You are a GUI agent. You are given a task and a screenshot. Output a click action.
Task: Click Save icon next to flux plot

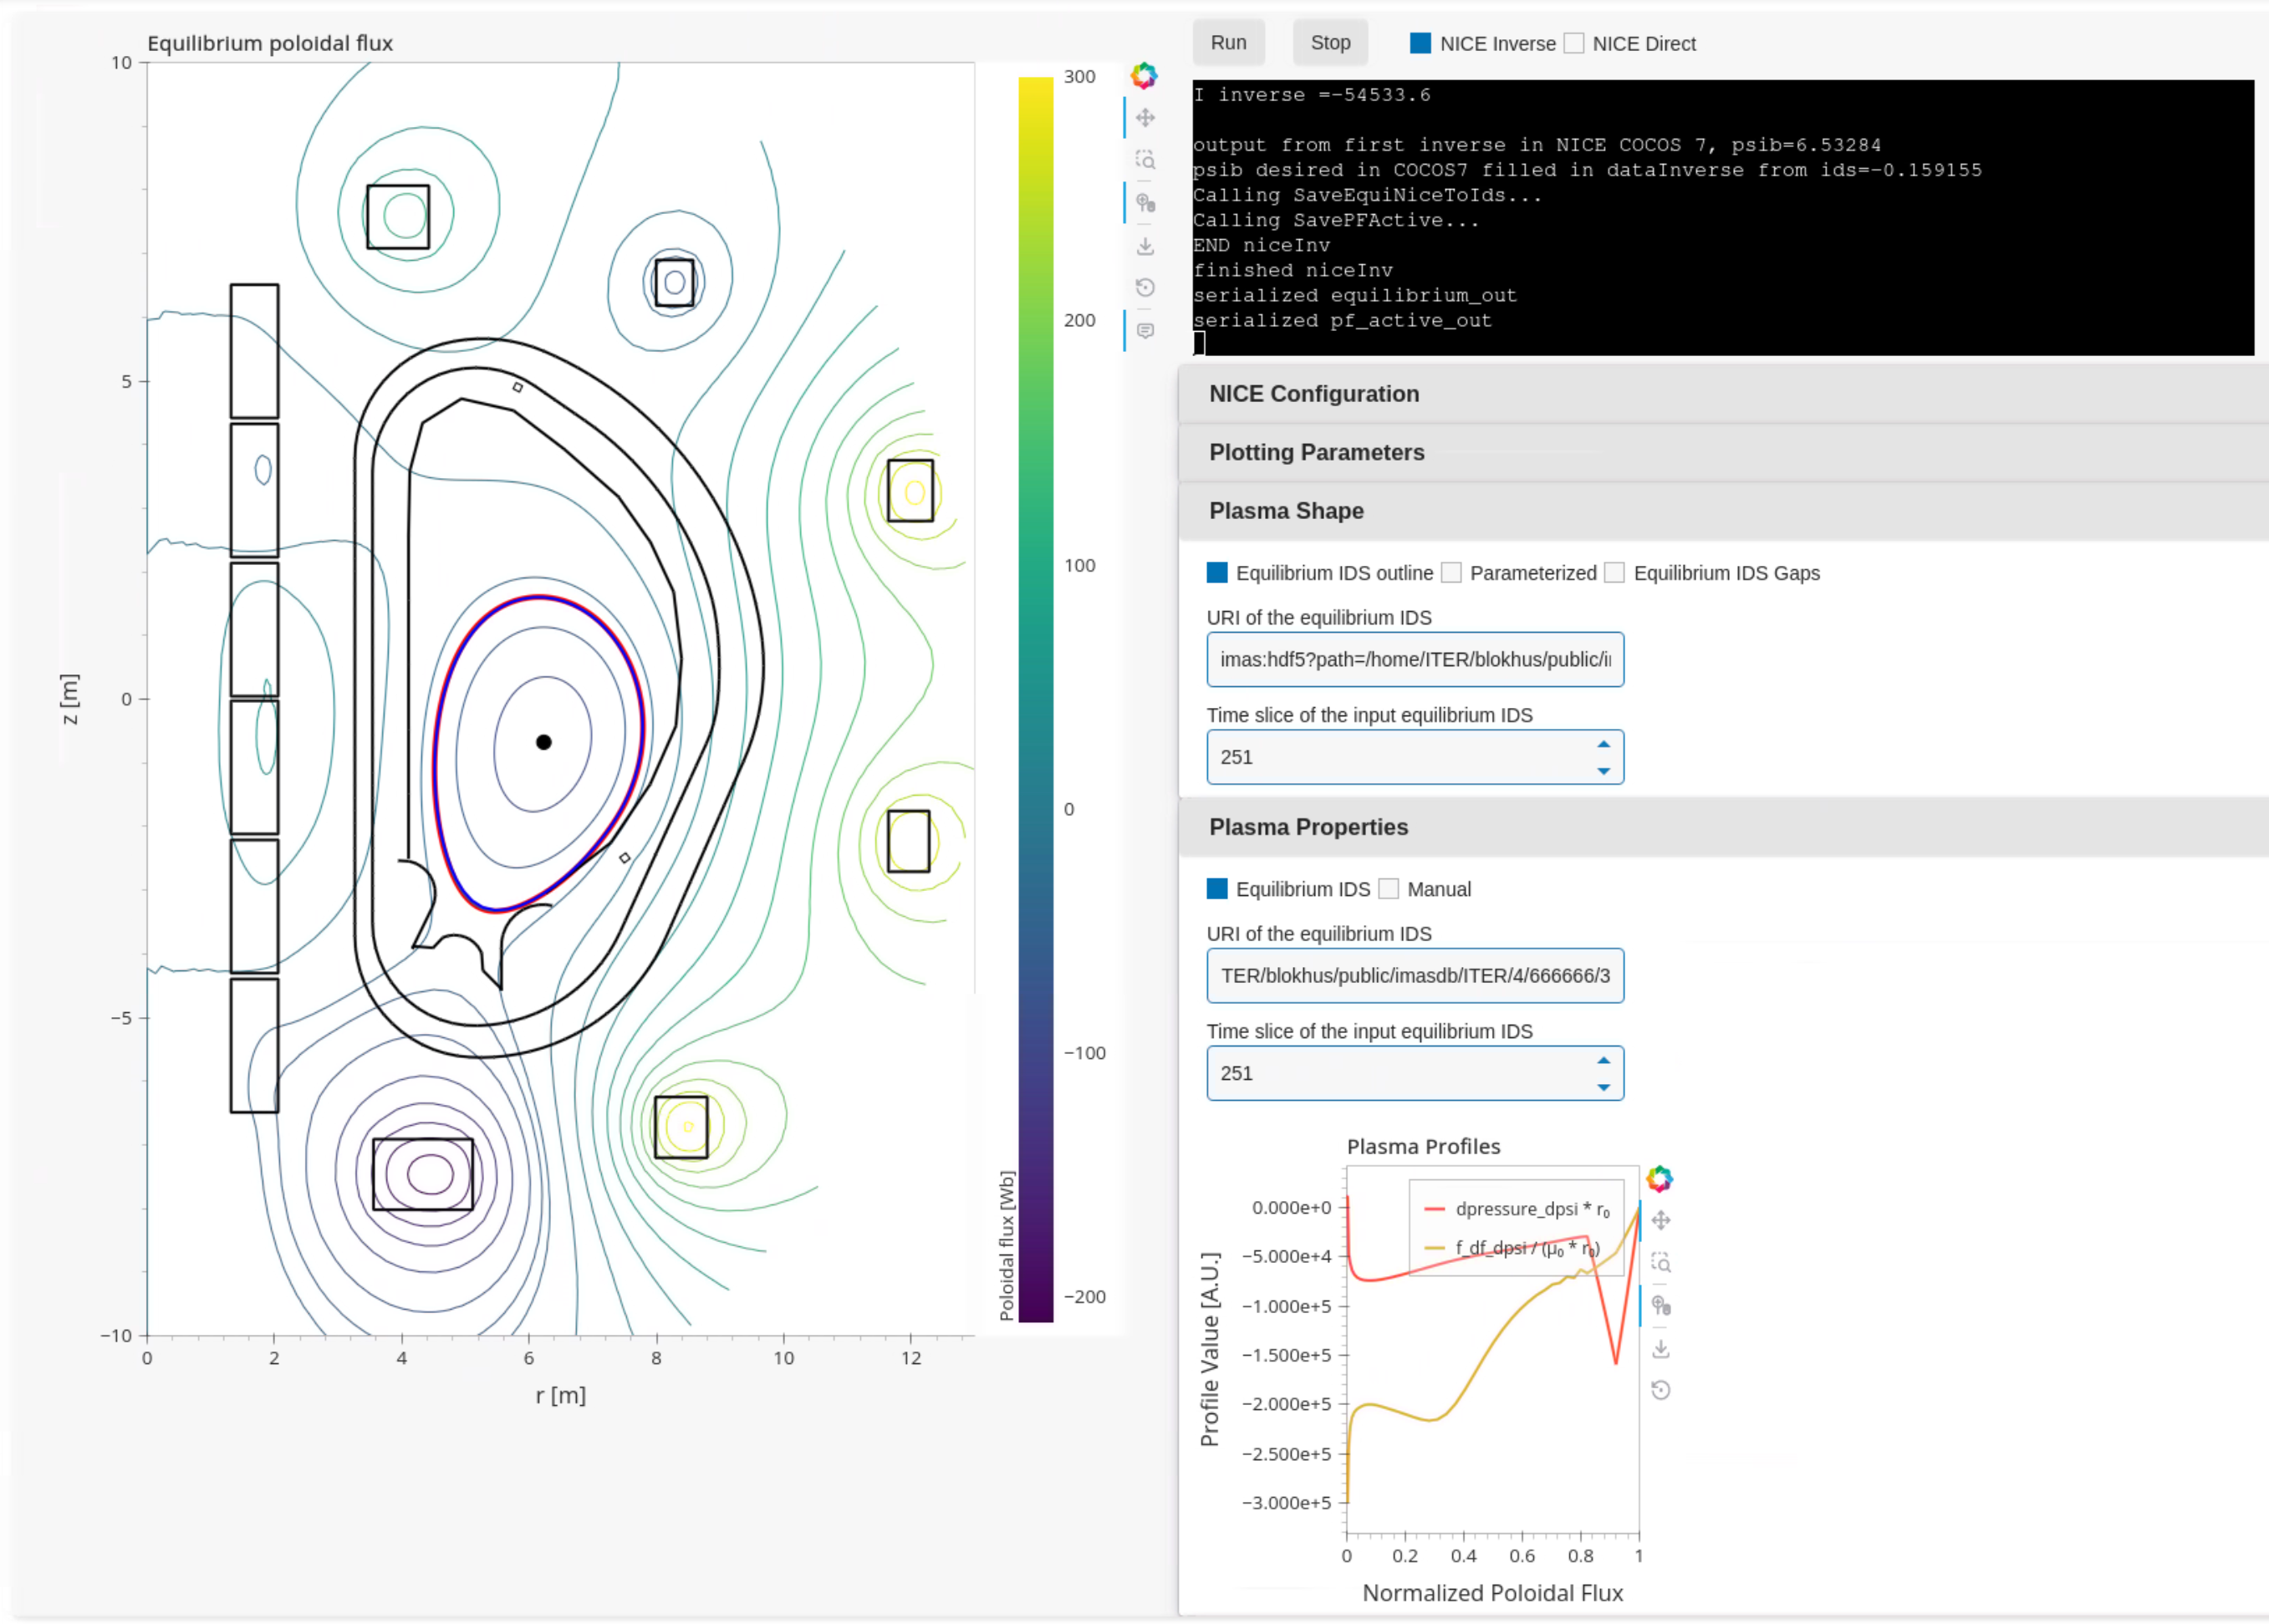1145,246
